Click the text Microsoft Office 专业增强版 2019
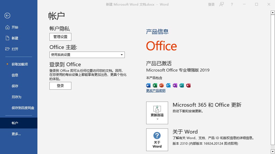Image resolution: width=275 pixels, height=154 pixels. (x=178, y=70)
